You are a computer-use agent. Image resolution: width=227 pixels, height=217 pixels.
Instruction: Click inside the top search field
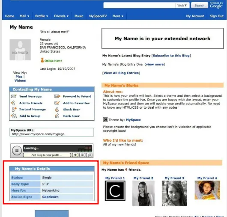coord(140,6)
